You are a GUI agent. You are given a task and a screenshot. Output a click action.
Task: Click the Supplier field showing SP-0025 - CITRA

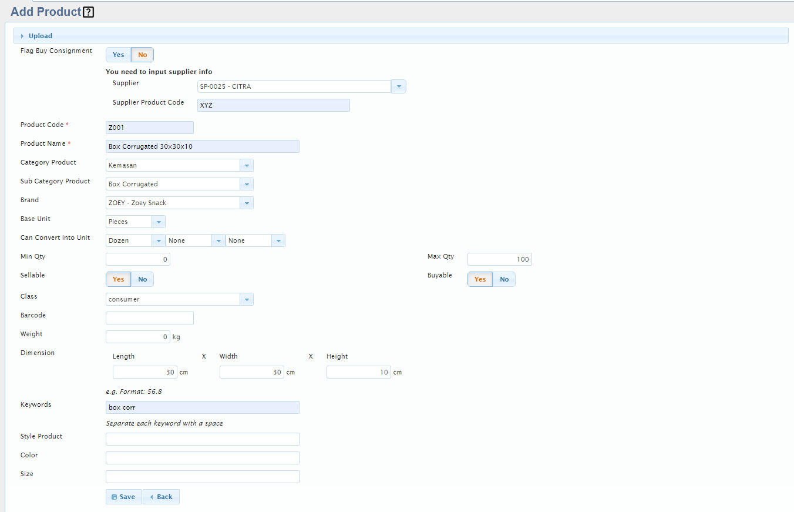(294, 86)
